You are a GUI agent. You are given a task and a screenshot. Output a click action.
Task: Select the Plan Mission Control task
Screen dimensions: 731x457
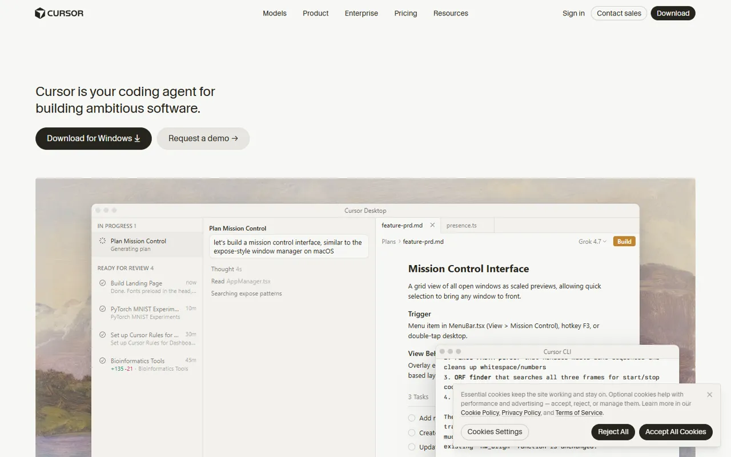coord(147,244)
